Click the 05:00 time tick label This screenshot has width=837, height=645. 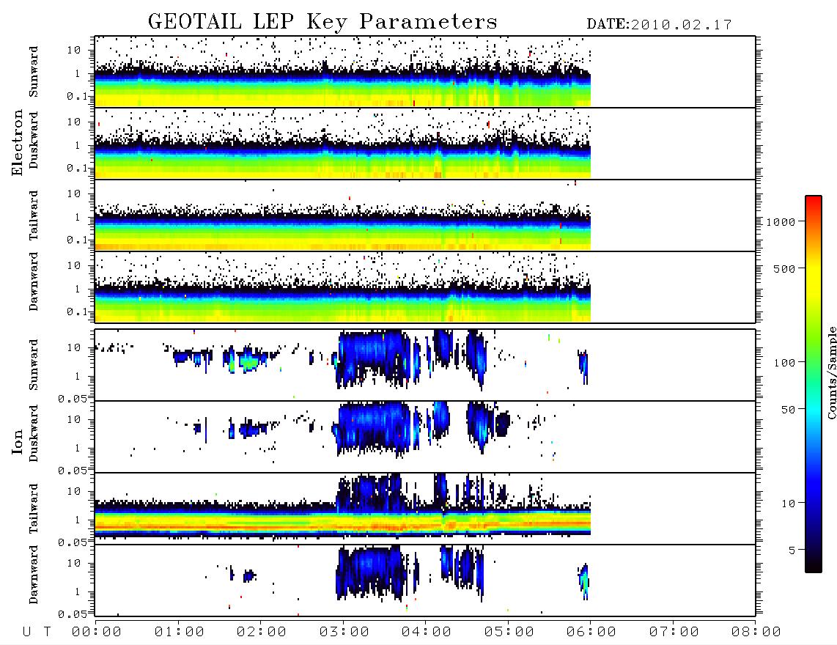(x=509, y=632)
